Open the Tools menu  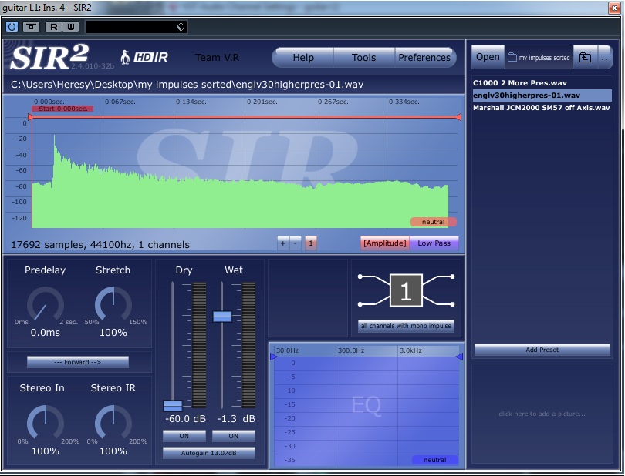click(x=363, y=58)
